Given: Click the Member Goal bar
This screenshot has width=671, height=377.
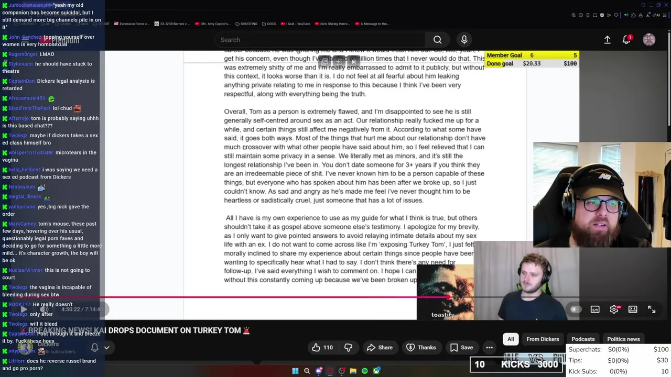Looking at the screenshot, I should pos(532,55).
